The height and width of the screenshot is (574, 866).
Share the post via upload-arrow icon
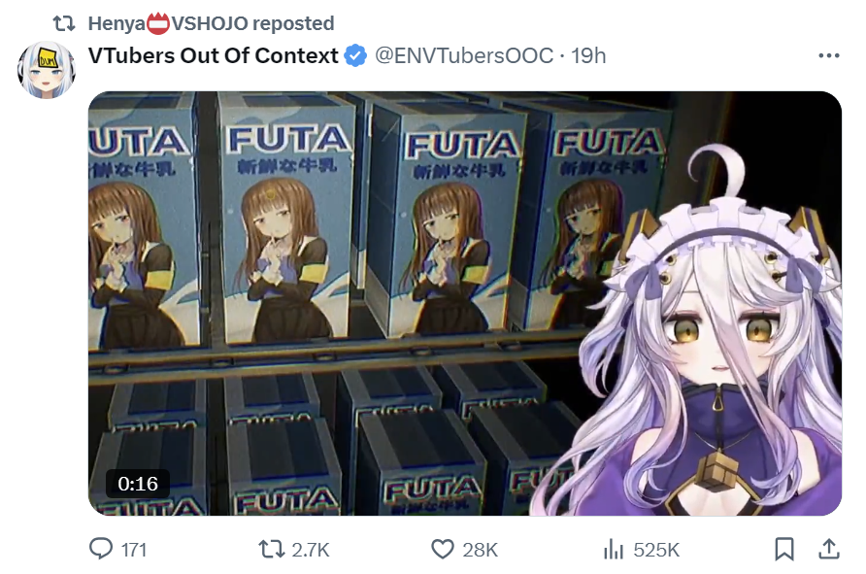point(828,549)
